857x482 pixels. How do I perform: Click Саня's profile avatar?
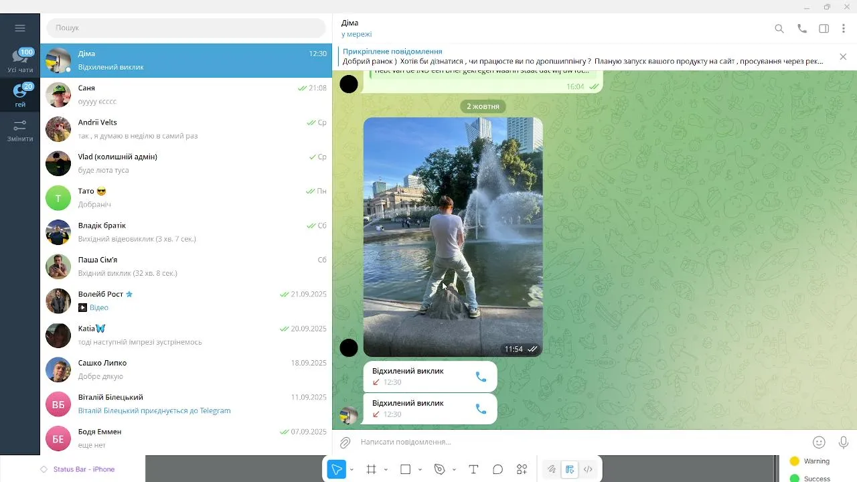[x=58, y=95]
